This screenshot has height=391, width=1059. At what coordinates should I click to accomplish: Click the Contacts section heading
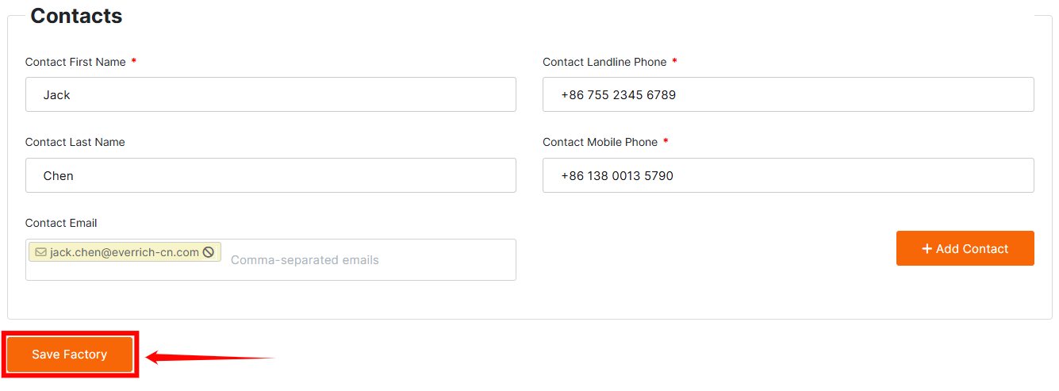point(76,16)
